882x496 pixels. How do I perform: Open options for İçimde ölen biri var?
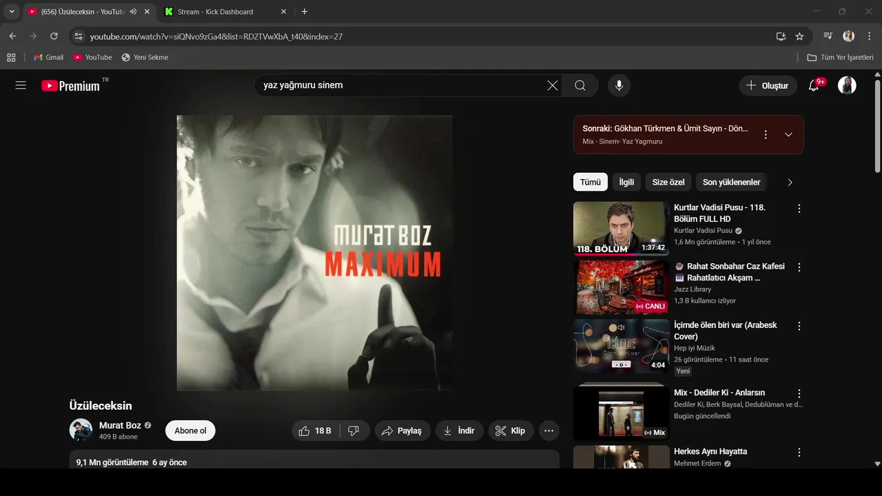pyautogui.click(x=799, y=326)
